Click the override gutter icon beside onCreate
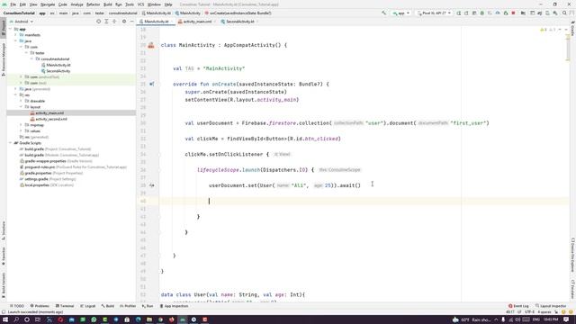Image resolution: width=576 pixels, height=324 pixels. [x=152, y=84]
